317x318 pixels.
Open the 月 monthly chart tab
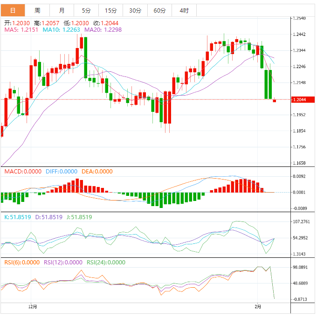coord(62,10)
